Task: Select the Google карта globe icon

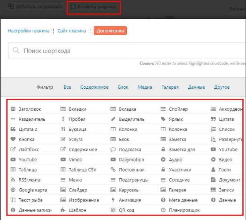Action: point(13,190)
